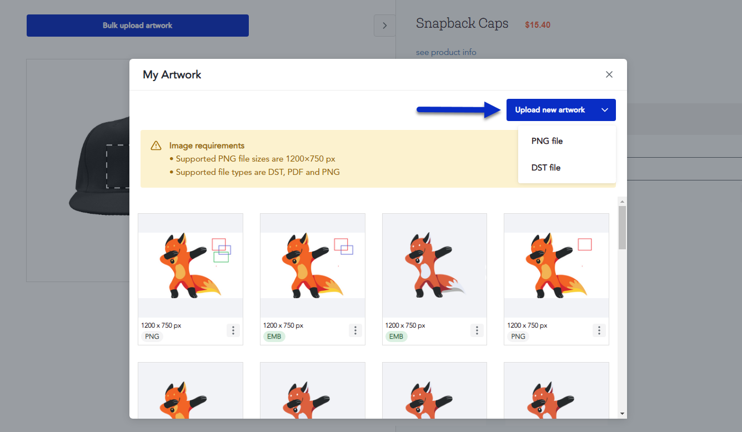742x432 pixels.
Task: Select the fourth fox artwork with one rectangle
Action: click(556, 265)
